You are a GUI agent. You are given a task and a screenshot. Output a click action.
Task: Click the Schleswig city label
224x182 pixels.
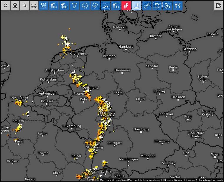[x=120, y=27]
